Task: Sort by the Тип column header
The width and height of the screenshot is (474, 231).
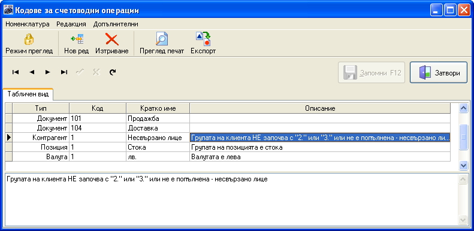Action: [41, 108]
